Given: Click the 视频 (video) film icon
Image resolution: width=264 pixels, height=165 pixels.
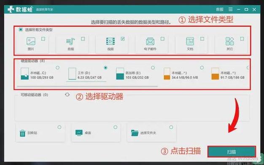Looking at the screenshot, I should point(110,41).
